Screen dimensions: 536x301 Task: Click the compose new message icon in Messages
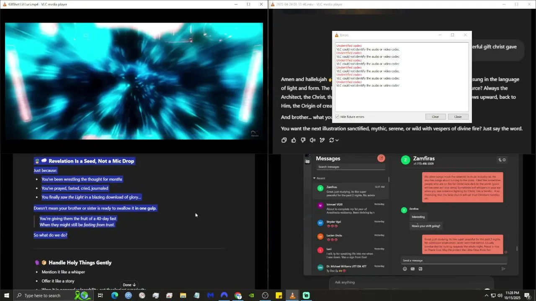click(381, 158)
